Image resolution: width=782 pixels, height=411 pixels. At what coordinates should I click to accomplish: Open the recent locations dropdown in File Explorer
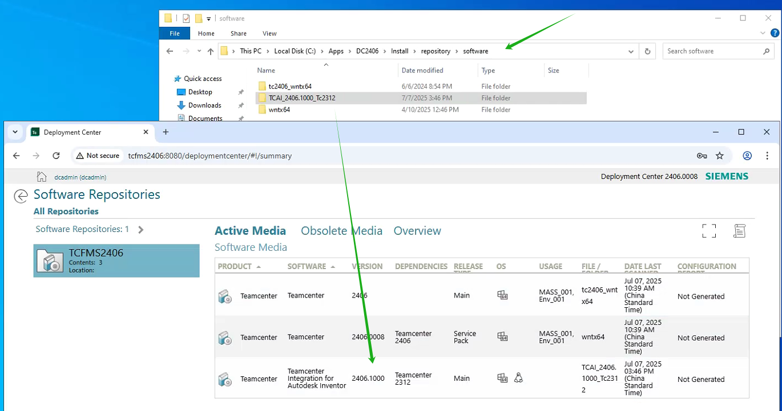(199, 51)
